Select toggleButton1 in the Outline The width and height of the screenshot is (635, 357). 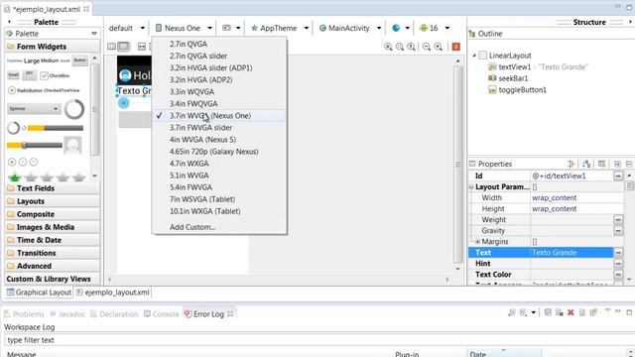523,90
